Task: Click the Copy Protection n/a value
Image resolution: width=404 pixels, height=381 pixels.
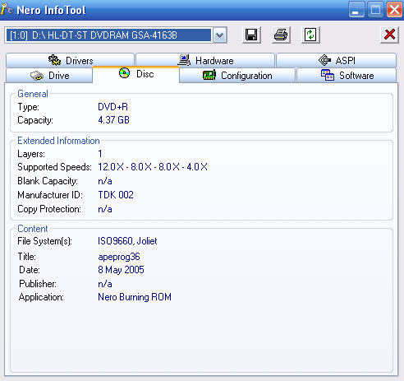Action: click(x=105, y=209)
